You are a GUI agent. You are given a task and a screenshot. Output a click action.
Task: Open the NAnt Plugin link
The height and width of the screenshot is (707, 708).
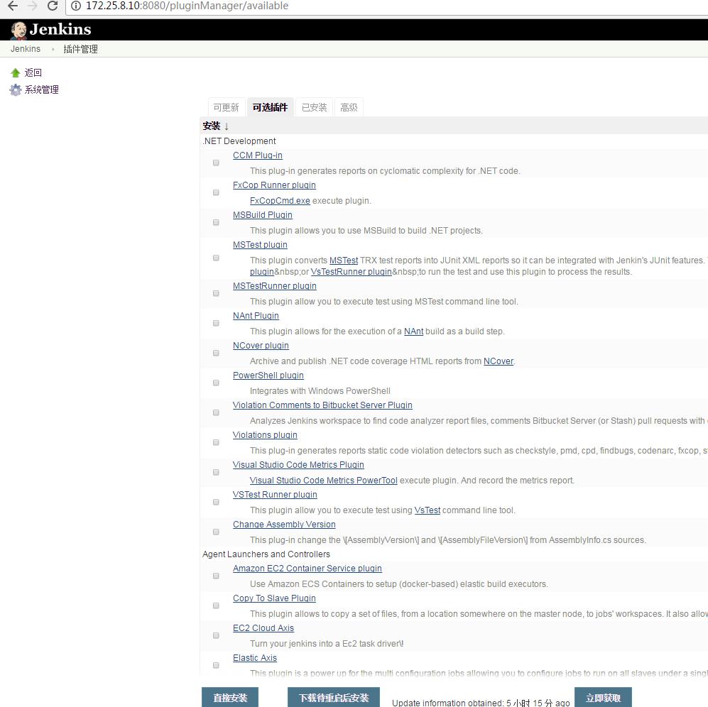coord(256,316)
